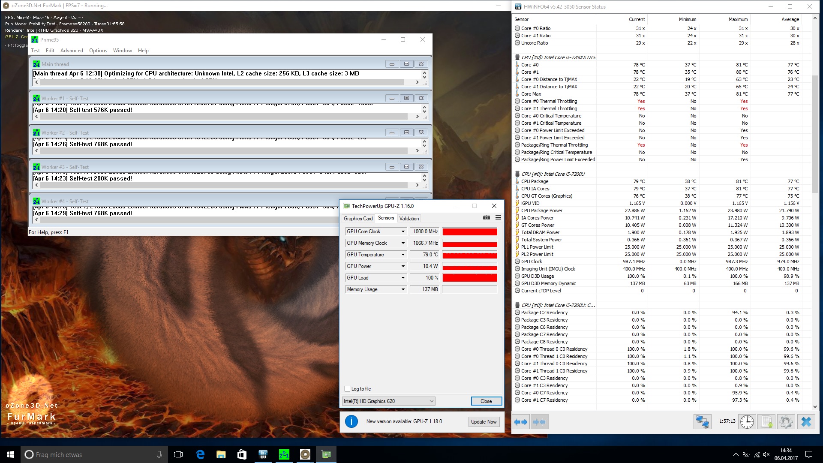Open Intel HD Graphics 620 device selector

click(388, 401)
